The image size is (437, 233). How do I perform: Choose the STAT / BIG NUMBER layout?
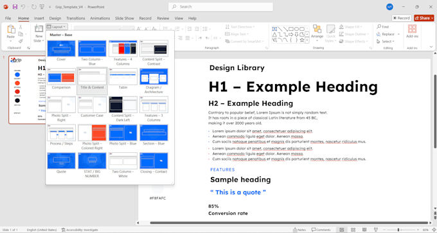coord(92,166)
